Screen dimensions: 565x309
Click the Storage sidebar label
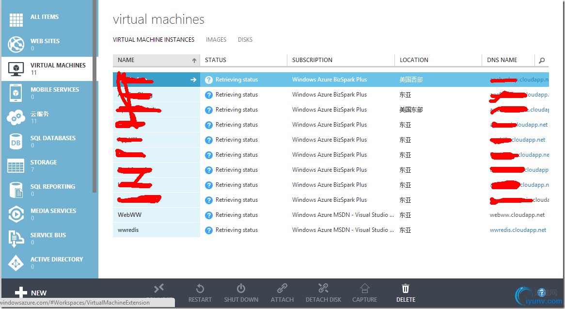(x=44, y=162)
